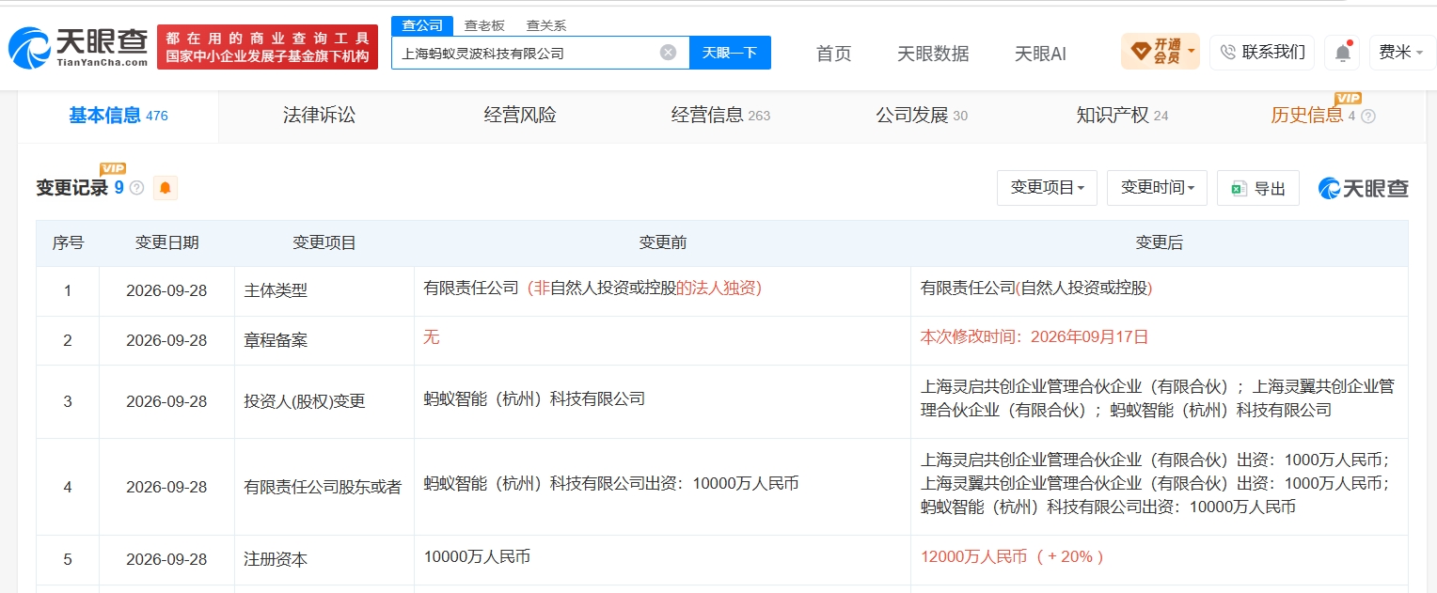Click the 主体类型 change item cell
This screenshot has height=593, width=1437.
(x=324, y=291)
